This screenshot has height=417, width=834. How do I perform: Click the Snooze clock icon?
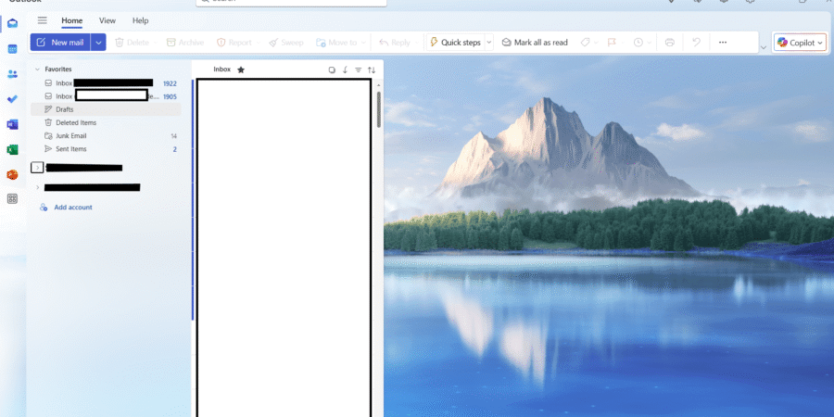coord(638,43)
